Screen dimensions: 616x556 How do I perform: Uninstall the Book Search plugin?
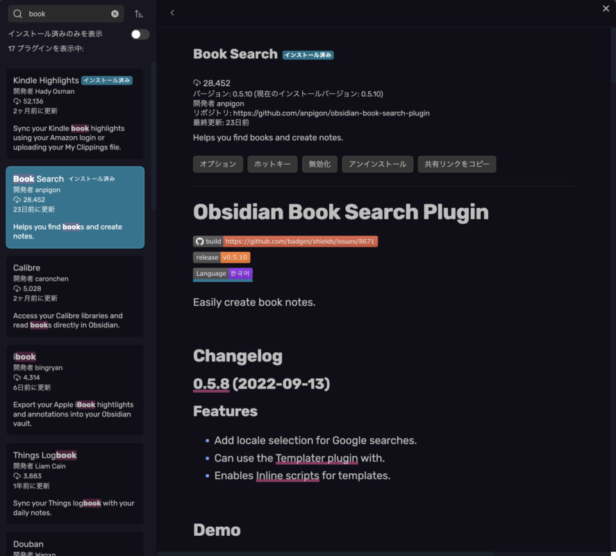tap(377, 164)
